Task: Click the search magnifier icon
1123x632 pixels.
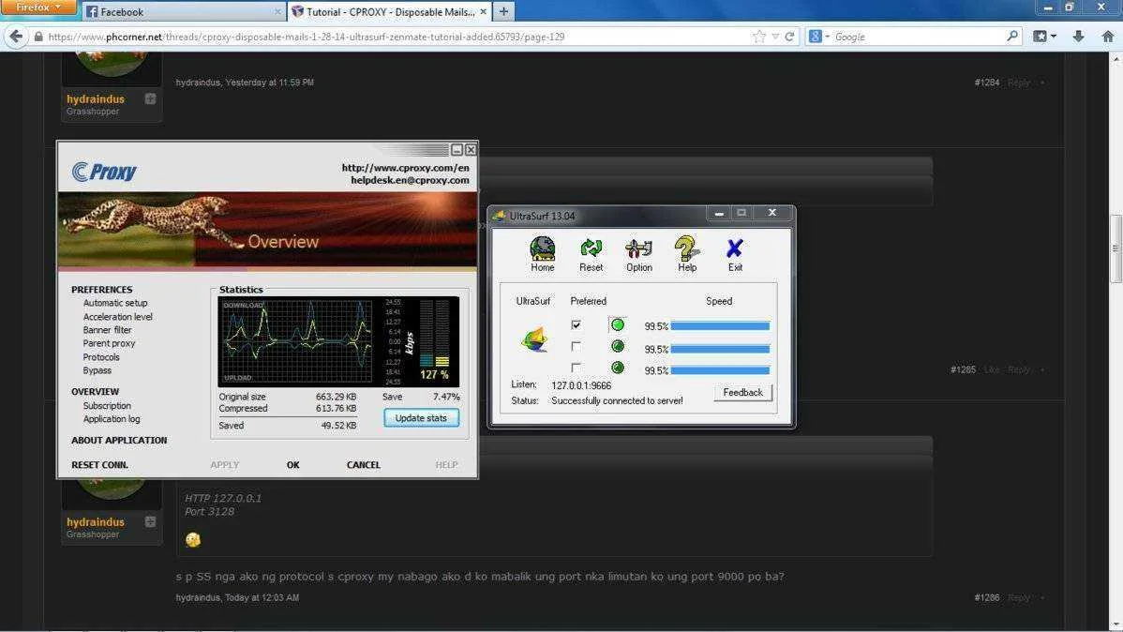Action: (x=1012, y=36)
